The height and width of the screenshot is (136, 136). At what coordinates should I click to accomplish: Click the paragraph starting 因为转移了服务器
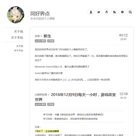[81, 58]
